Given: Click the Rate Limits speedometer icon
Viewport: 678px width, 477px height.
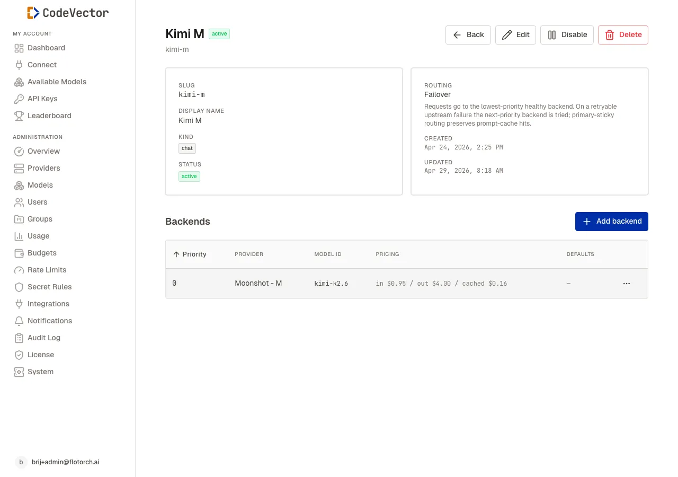Looking at the screenshot, I should click(x=19, y=270).
